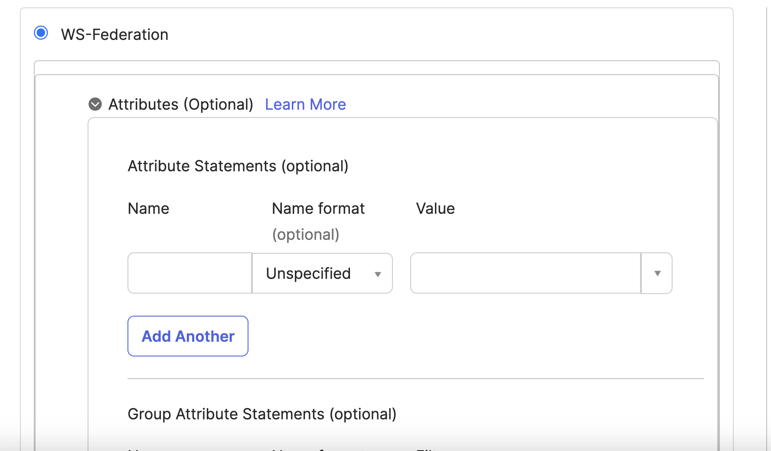The image size is (771, 451).
Task: Open the Unspecified name format dropdown
Action: (322, 273)
